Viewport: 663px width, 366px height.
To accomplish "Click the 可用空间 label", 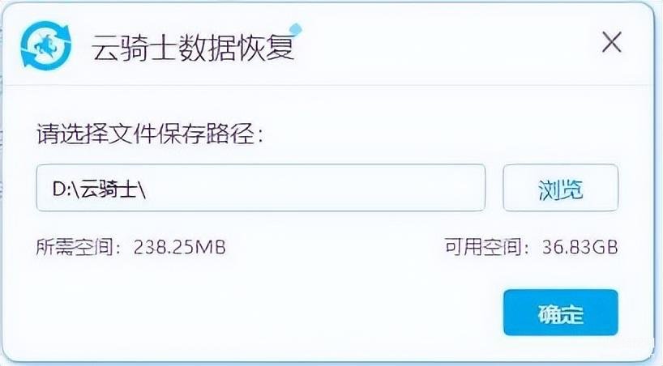I will [x=482, y=246].
